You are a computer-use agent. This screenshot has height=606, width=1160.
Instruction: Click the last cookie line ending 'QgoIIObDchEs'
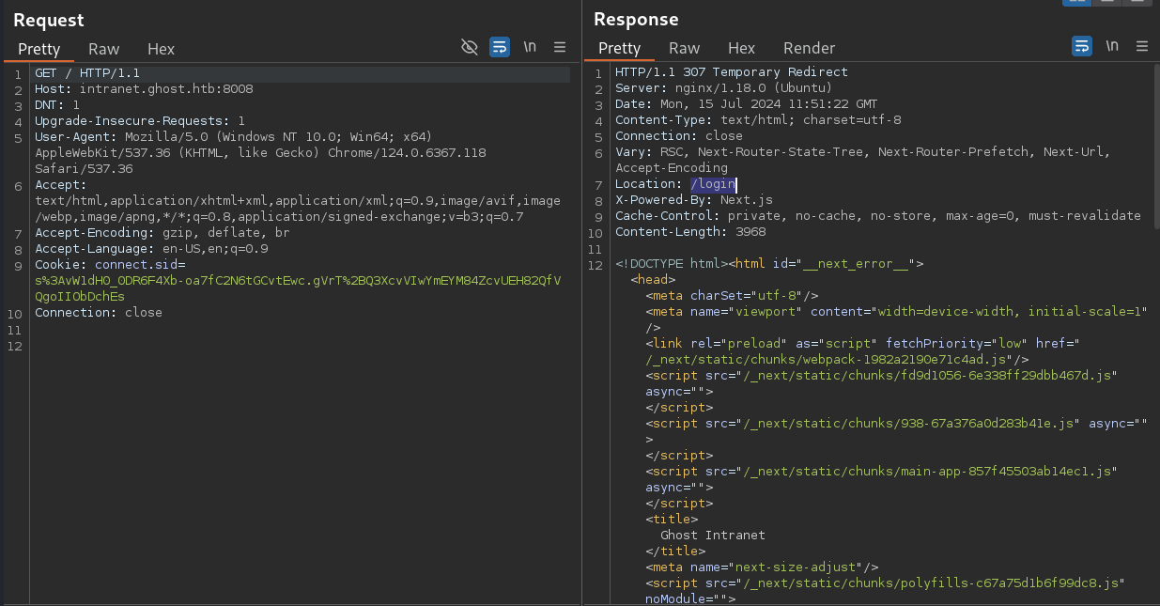pyautogui.click(x=80, y=297)
